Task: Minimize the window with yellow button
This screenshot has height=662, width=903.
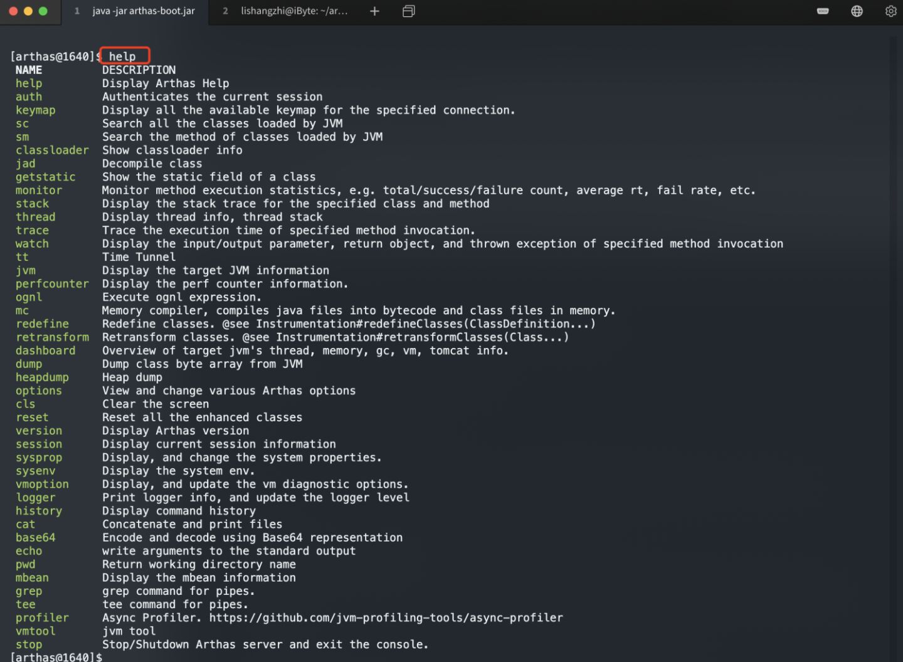Action: pos(28,11)
